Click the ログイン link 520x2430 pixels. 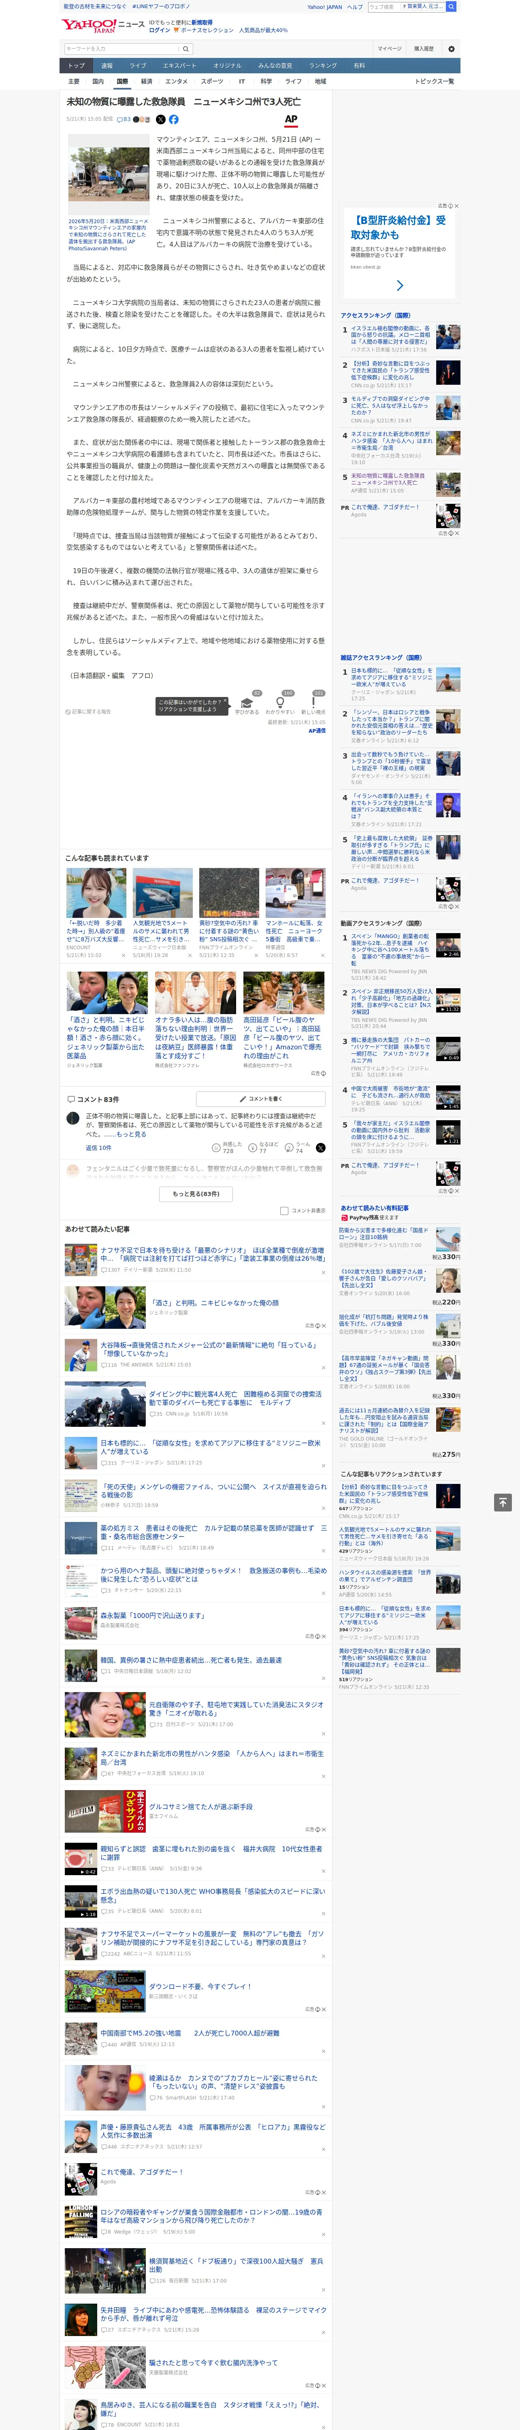point(160,30)
